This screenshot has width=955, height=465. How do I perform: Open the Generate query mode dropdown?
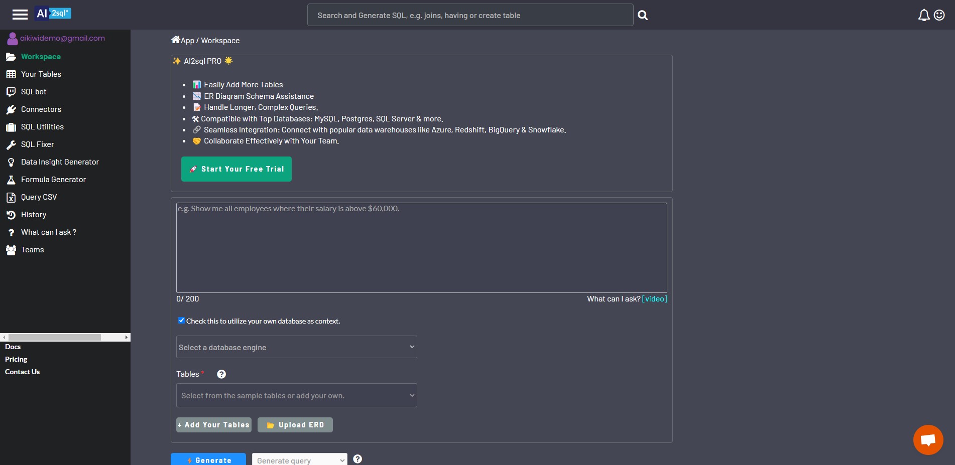(x=300, y=460)
